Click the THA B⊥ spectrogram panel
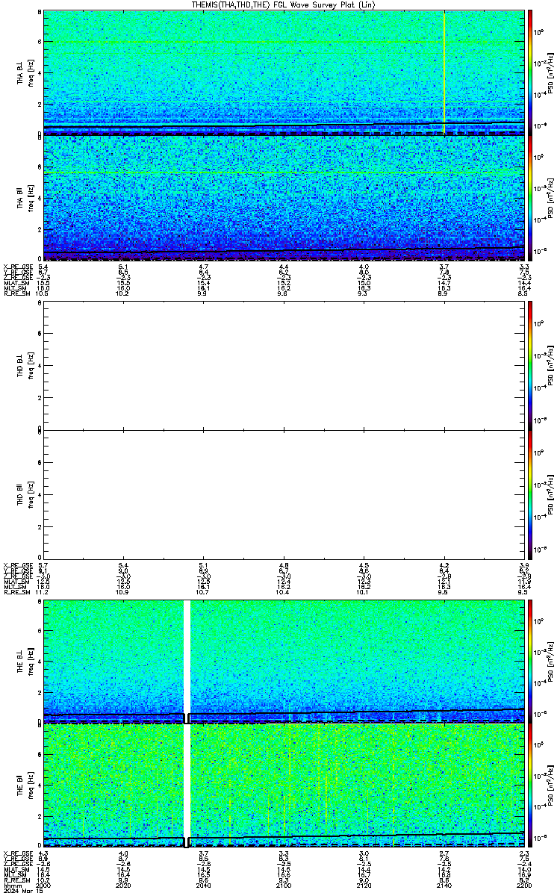560x896 pixels. coord(284,72)
